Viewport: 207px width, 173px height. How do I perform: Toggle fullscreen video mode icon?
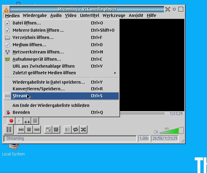point(48,130)
